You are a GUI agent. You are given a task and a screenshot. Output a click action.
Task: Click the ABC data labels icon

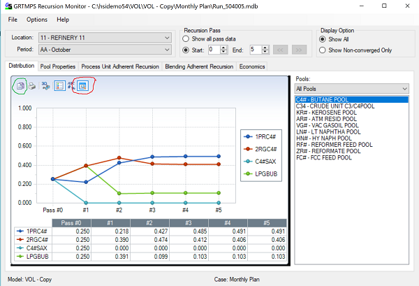click(x=71, y=86)
